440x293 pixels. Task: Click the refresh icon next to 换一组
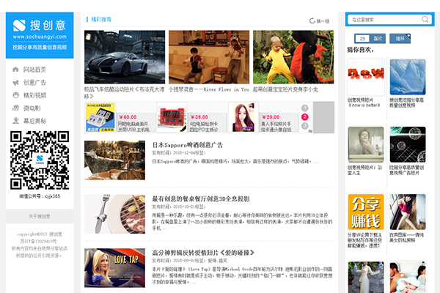[312, 21]
